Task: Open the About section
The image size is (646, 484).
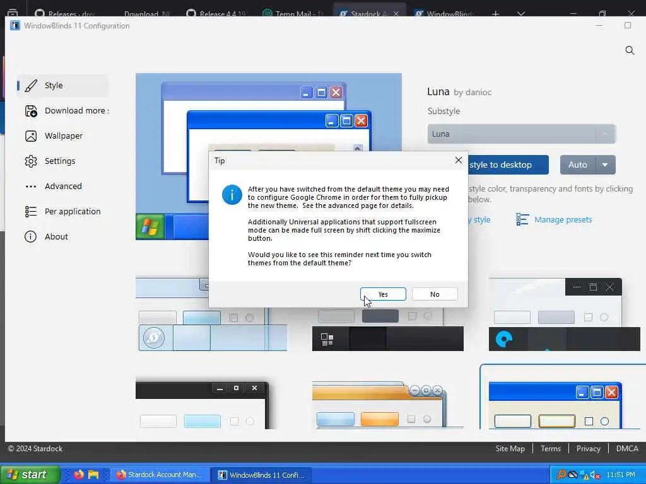Action: click(62, 237)
